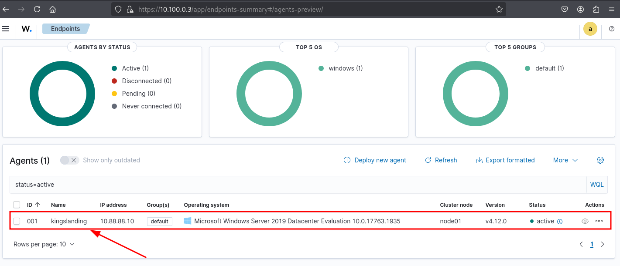Open agent kingslanding details with eye icon
Screen dimensions: 620x266
(585, 221)
